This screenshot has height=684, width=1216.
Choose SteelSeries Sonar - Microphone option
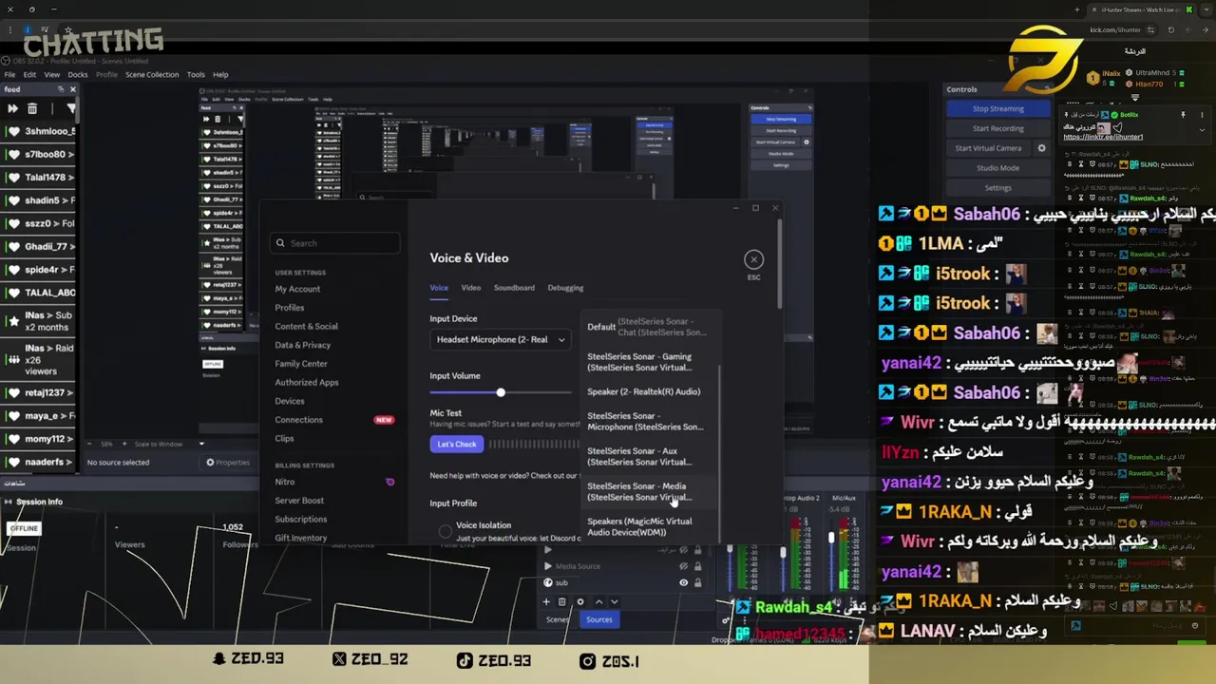(x=649, y=421)
